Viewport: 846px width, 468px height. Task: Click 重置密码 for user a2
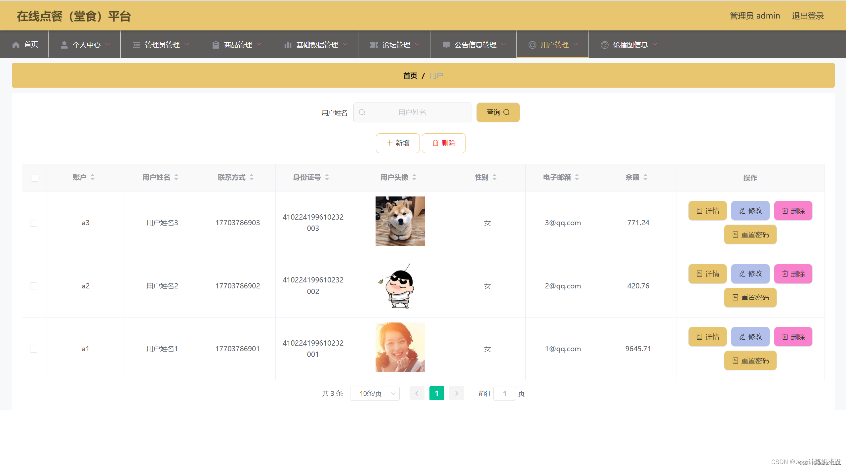(x=750, y=298)
